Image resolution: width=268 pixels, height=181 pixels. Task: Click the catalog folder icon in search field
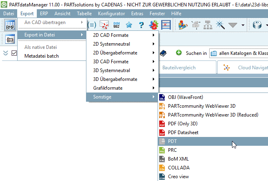click(214, 53)
